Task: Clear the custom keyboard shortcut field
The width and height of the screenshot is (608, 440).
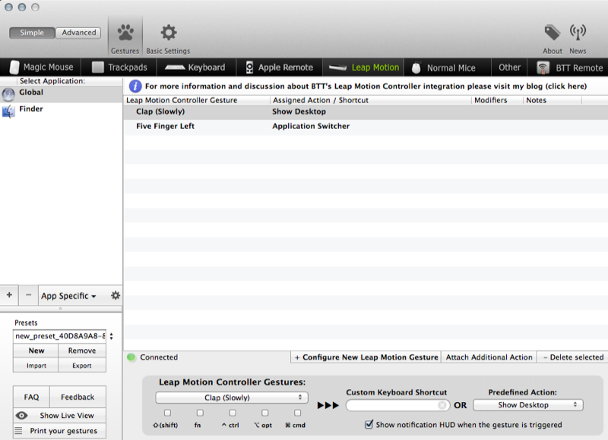Action: [442, 405]
